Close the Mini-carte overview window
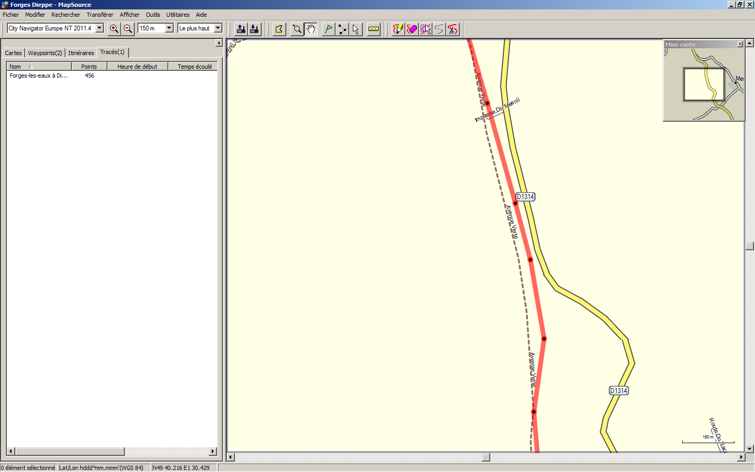755x472 pixels. tap(740, 44)
